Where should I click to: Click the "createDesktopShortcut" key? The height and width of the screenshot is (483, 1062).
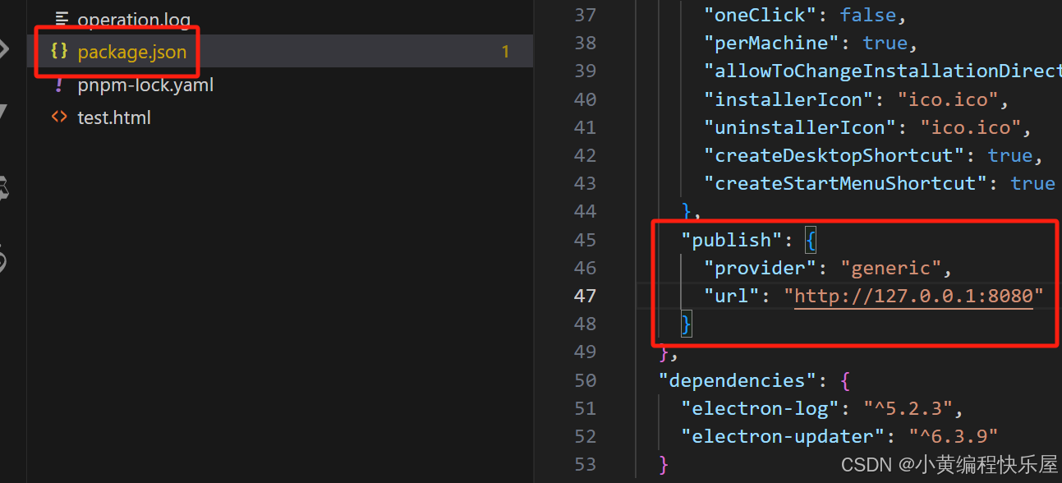pos(834,155)
